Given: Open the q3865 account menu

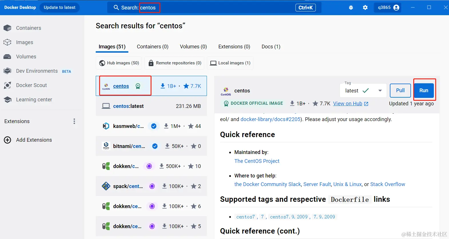Looking at the screenshot, I should click(388, 8).
